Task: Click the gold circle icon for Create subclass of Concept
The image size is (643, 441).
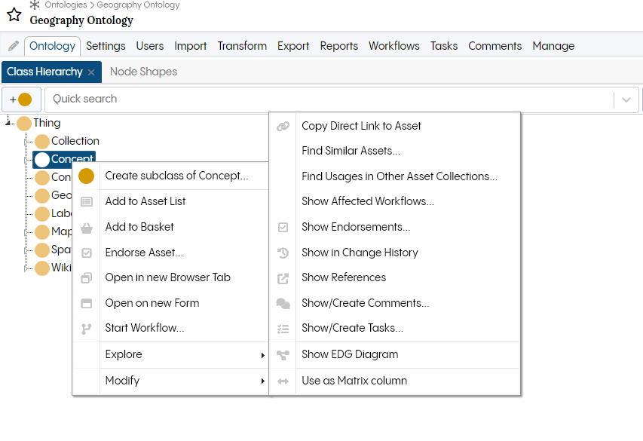Action: (x=87, y=175)
